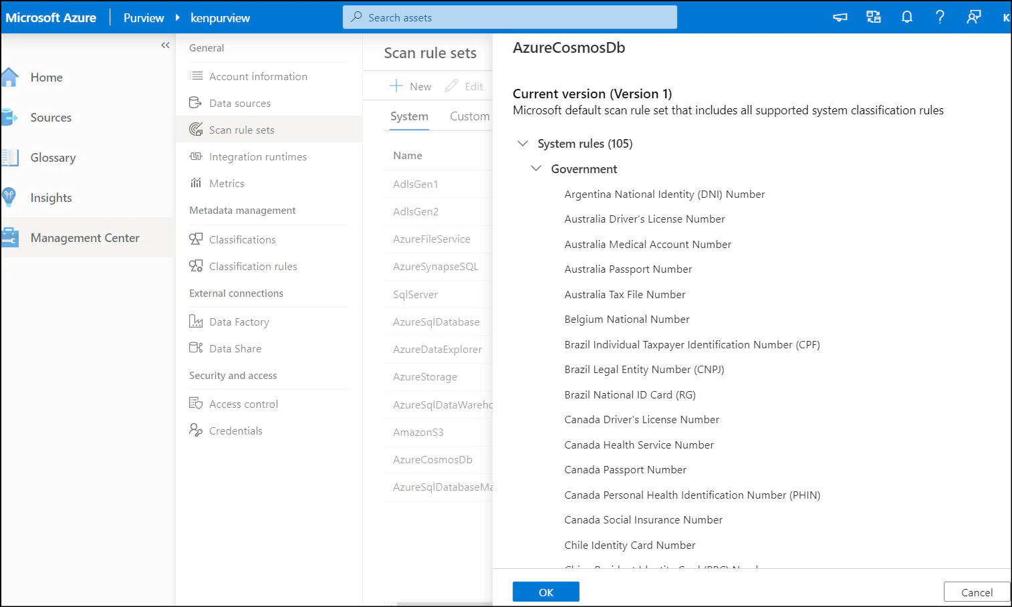Click Australia Passport Number rule
This screenshot has height=607, width=1012.
click(x=628, y=269)
